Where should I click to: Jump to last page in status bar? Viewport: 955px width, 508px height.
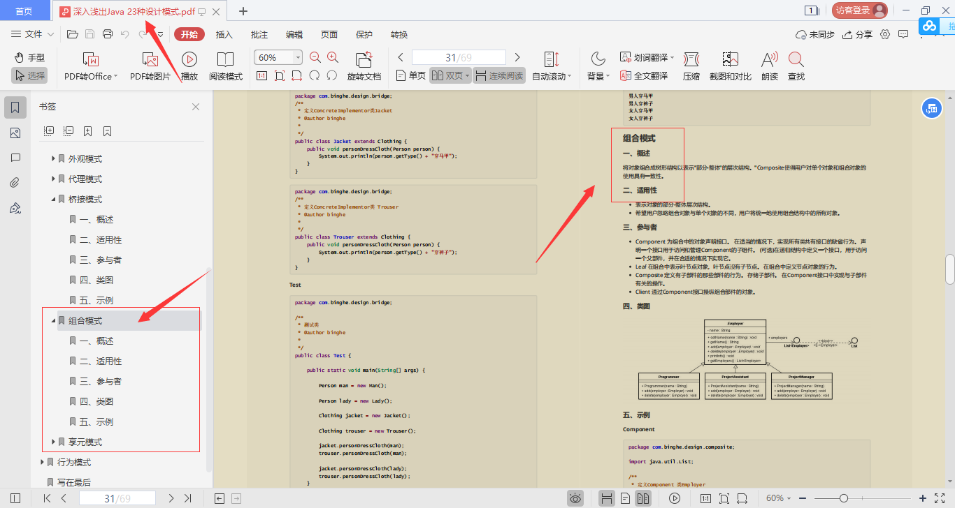pyautogui.click(x=187, y=498)
